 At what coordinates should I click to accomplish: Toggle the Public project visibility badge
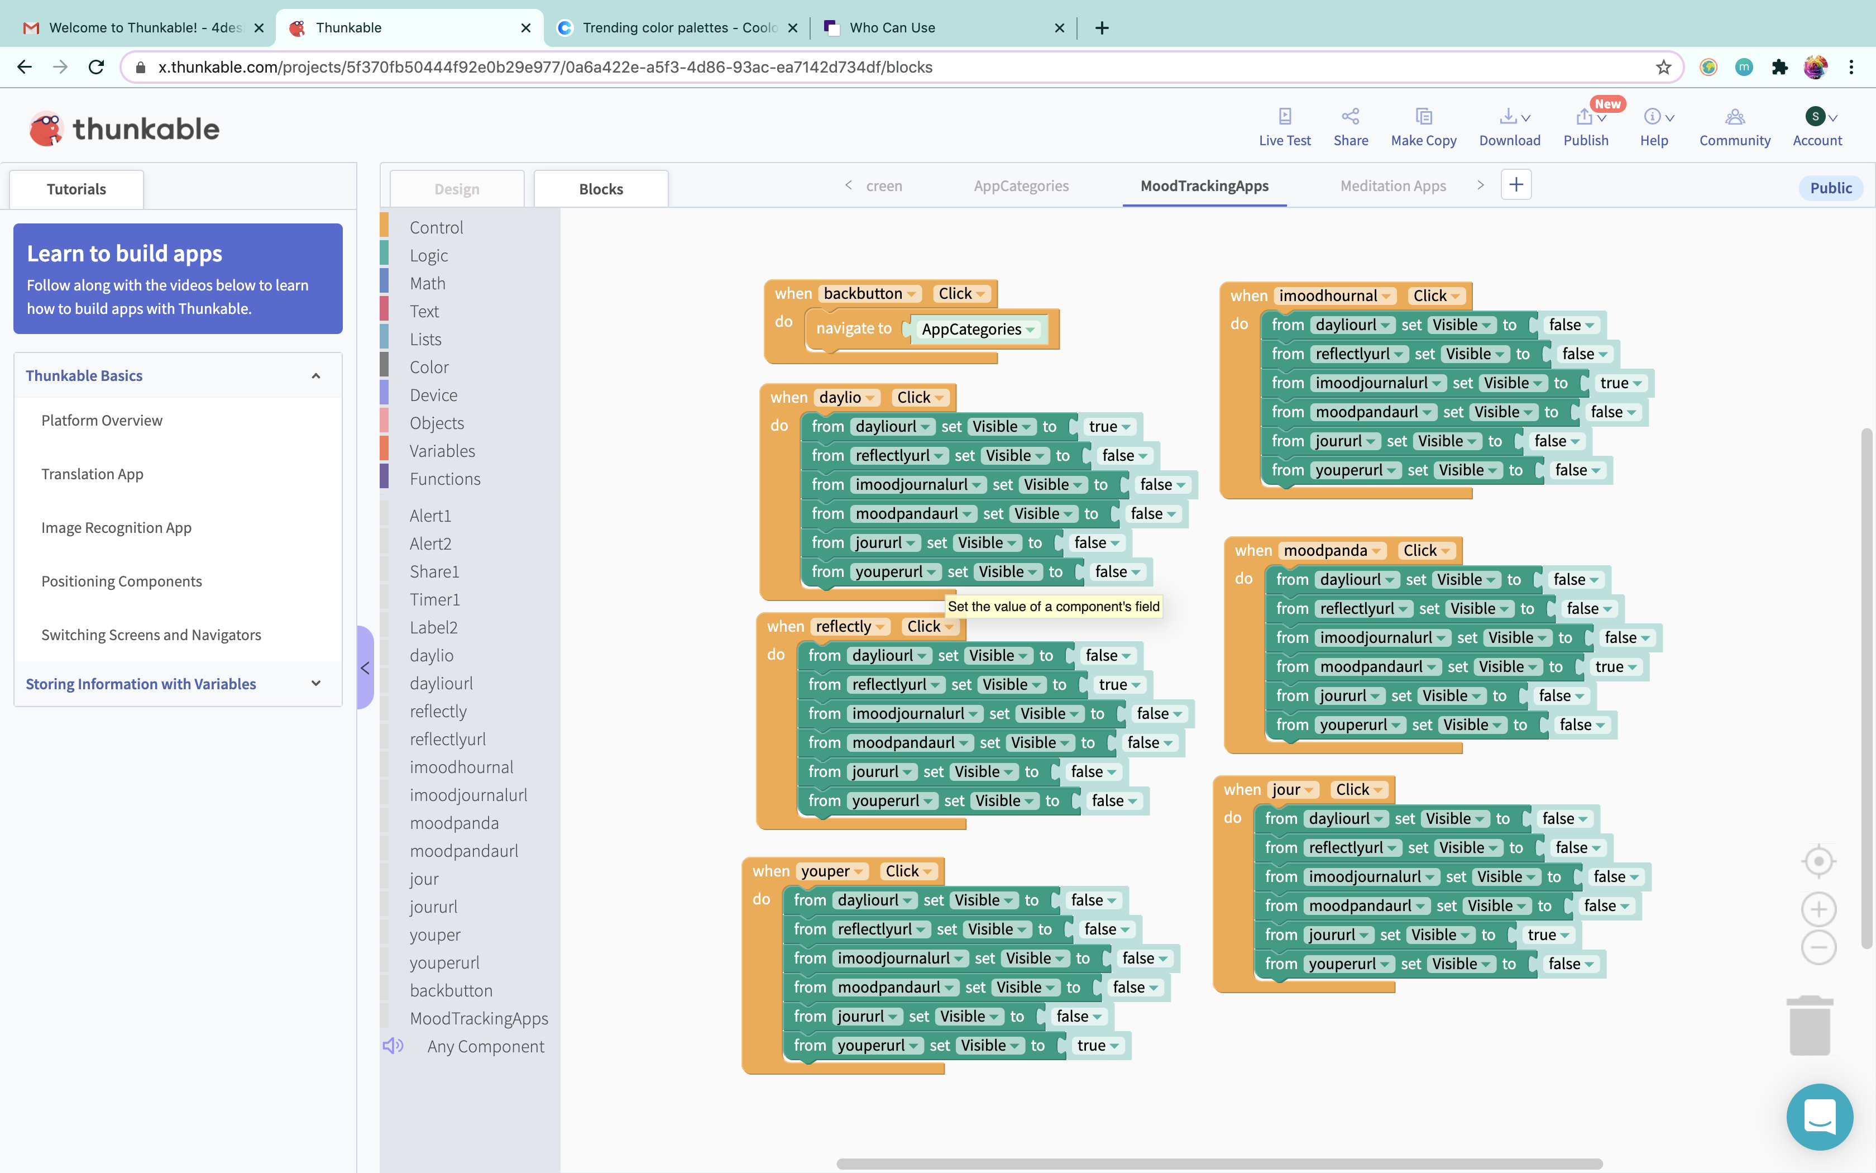click(1830, 188)
